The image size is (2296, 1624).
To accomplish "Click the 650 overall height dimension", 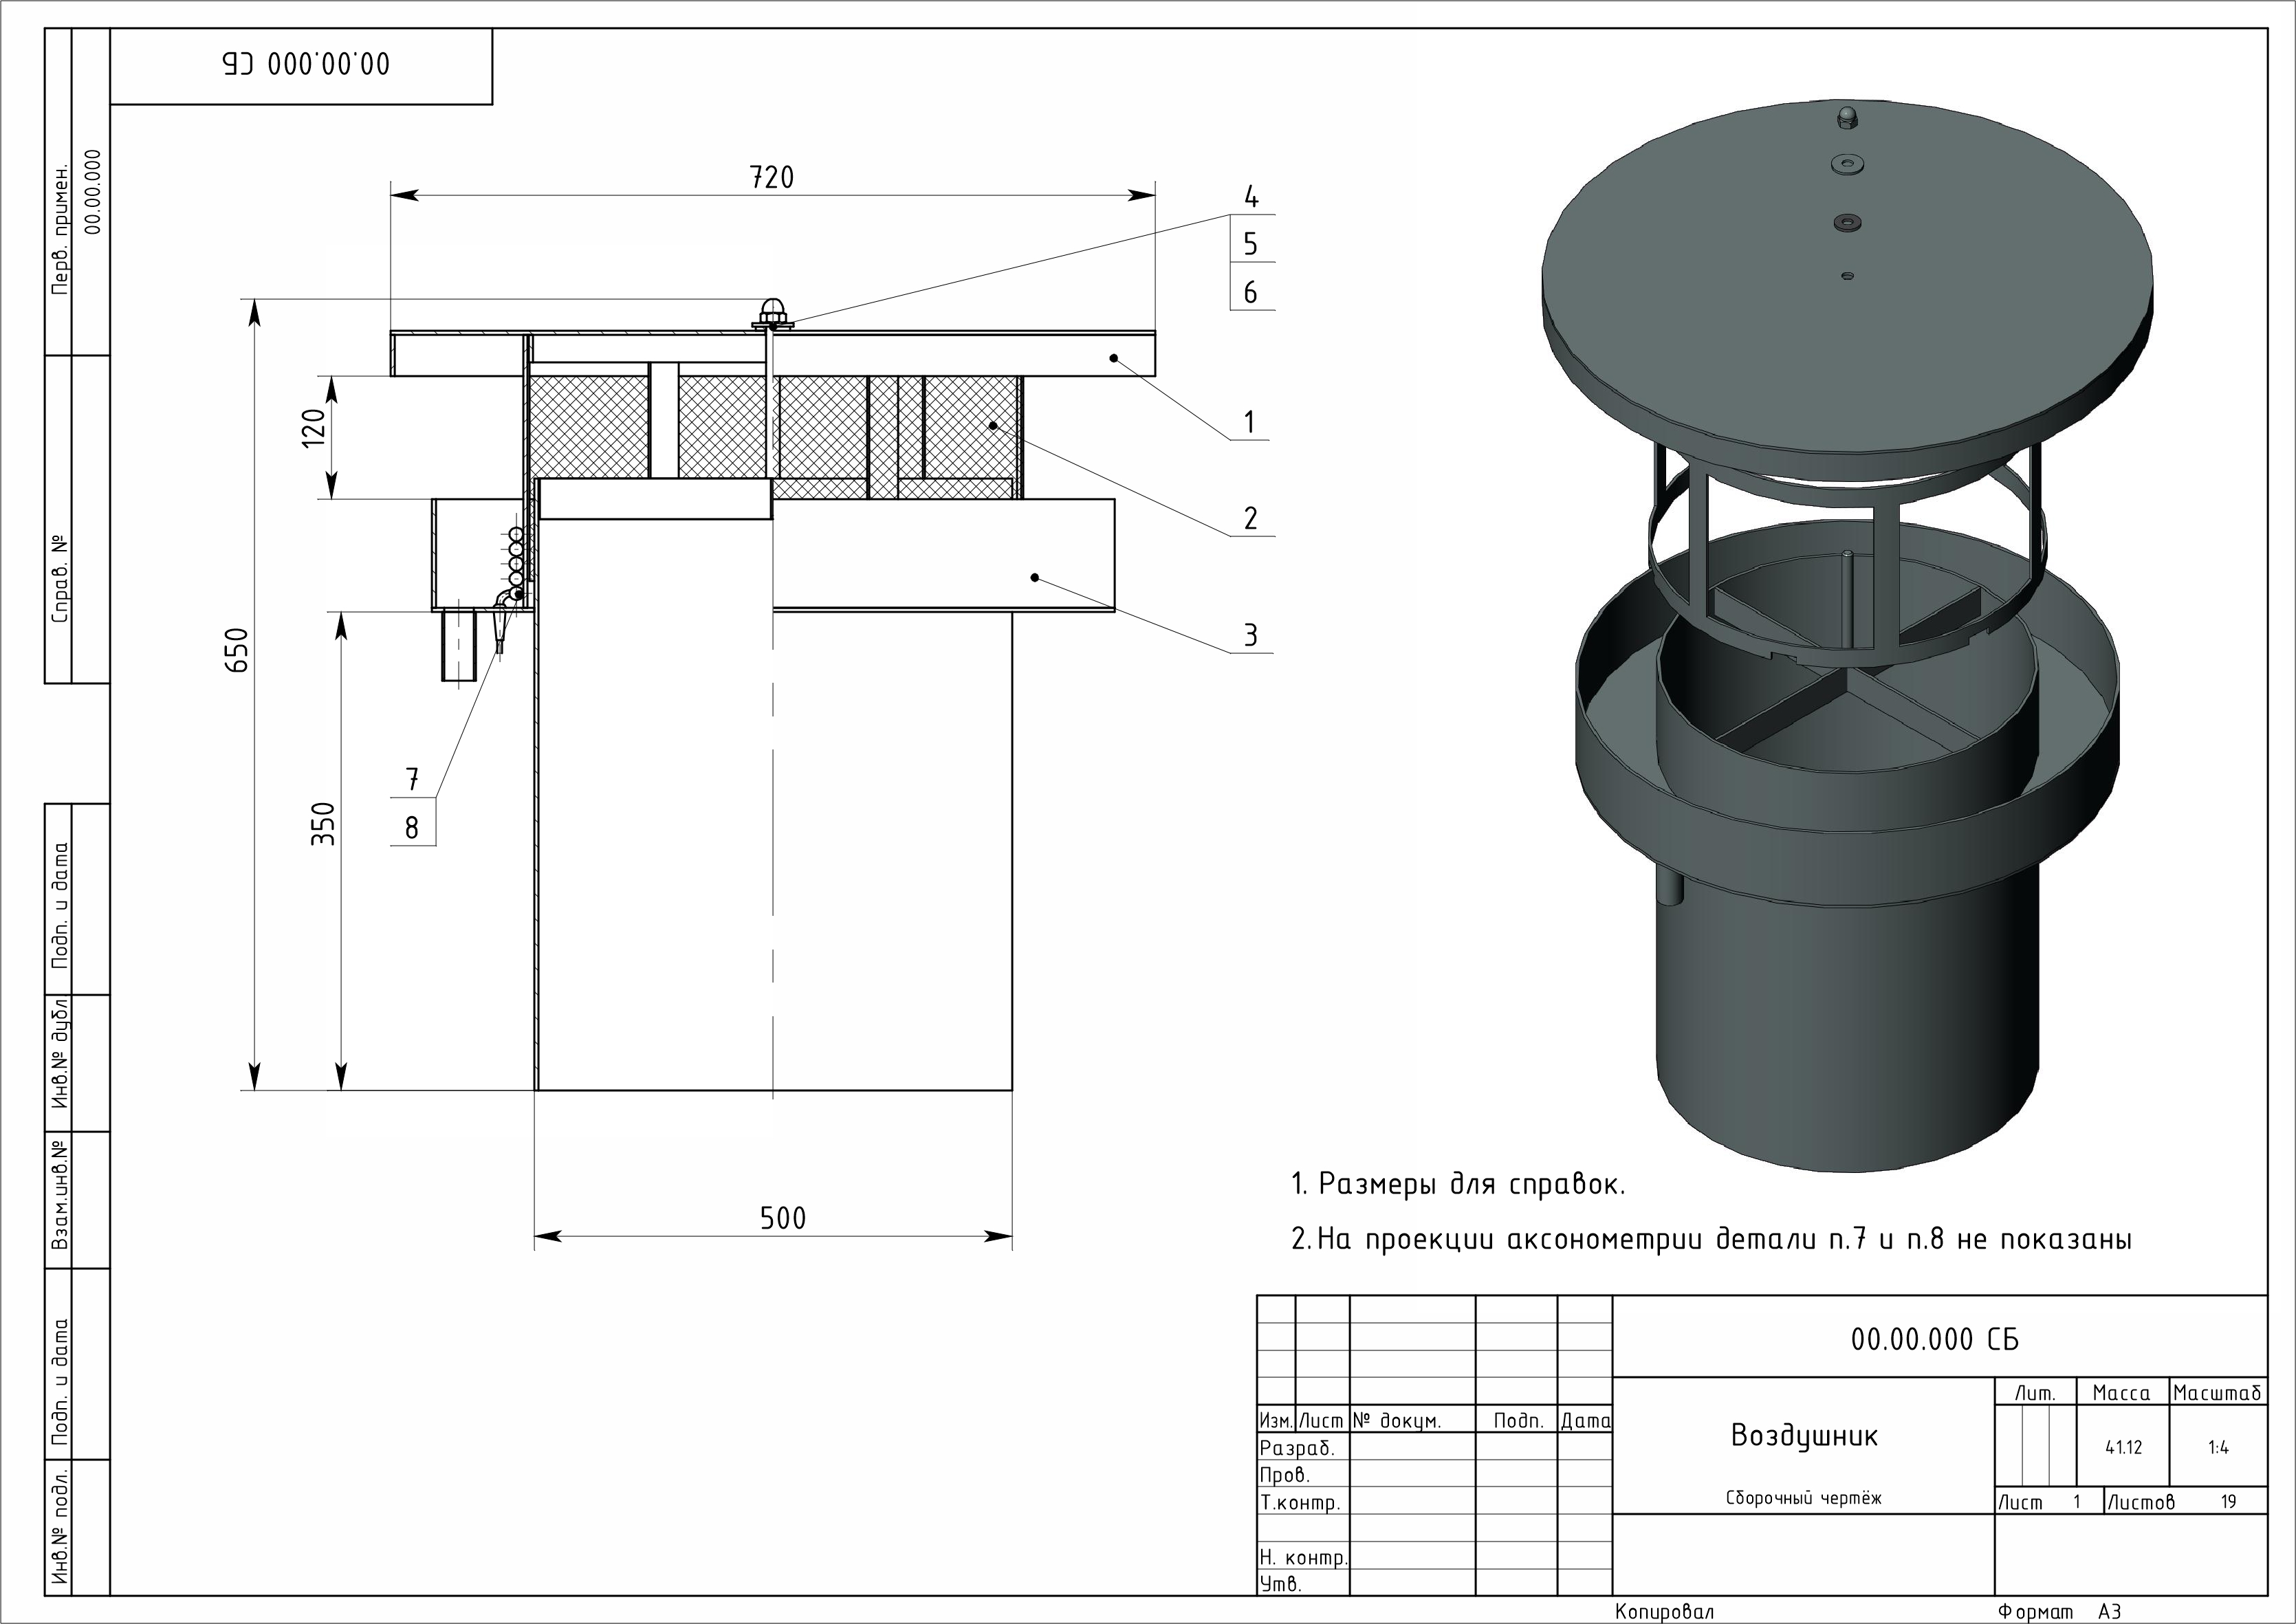I will [238, 650].
